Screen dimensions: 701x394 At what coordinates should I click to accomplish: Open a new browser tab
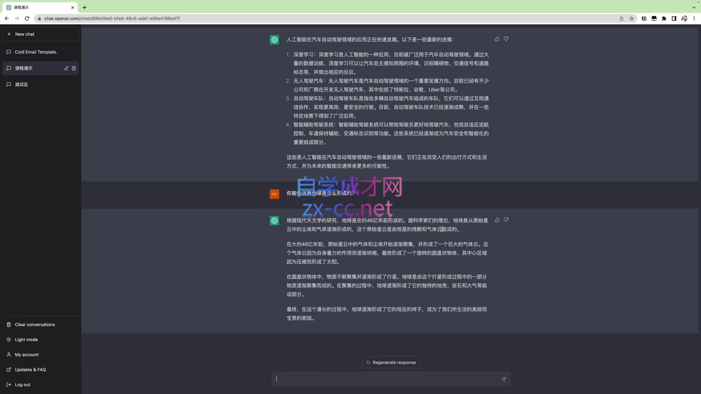point(84,8)
